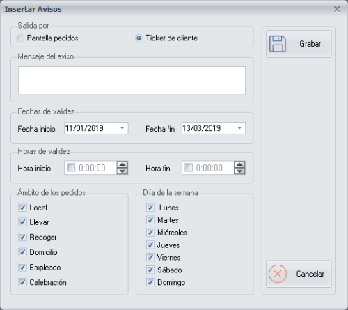The height and width of the screenshot is (310, 348).
Task: Increase Hora fin with up arrow
Action: click(x=239, y=164)
